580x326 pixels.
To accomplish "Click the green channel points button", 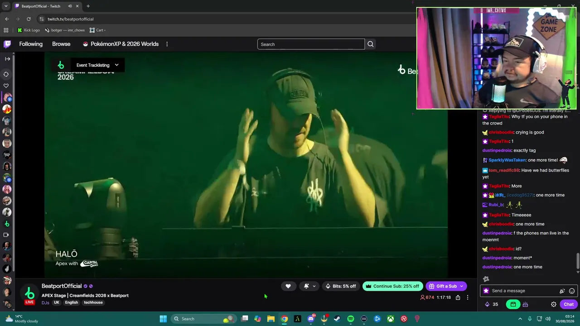I will point(513,304).
